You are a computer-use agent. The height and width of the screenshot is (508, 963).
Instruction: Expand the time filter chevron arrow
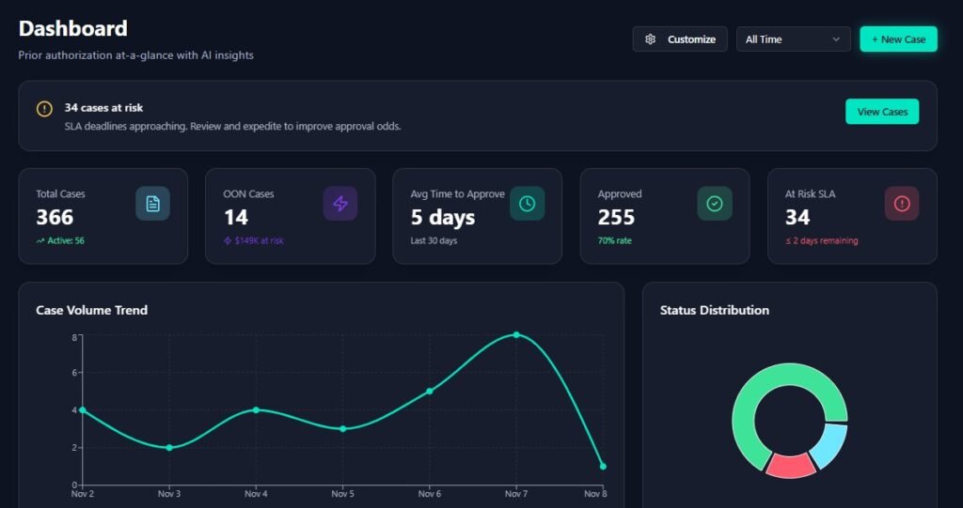pyautogui.click(x=836, y=39)
